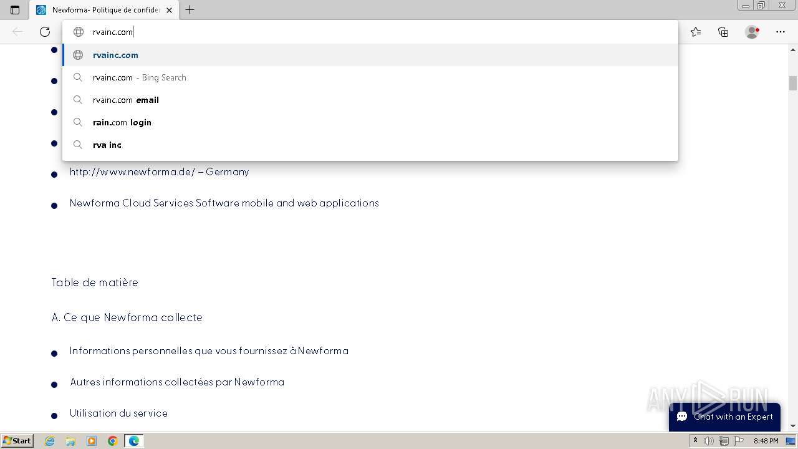798x449 pixels.
Task: Open the Favorites star icon
Action: tap(696, 32)
